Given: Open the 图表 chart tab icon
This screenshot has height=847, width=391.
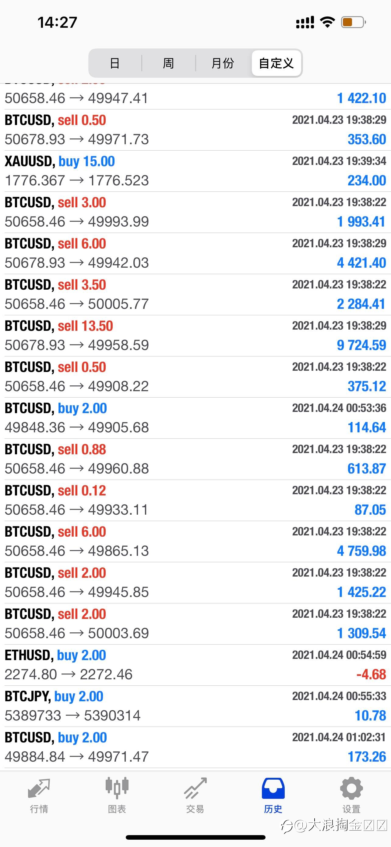Looking at the screenshot, I should click(x=117, y=788).
